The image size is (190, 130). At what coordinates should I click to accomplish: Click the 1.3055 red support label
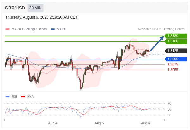[x=173, y=70]
